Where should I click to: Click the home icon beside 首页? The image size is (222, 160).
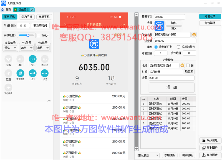pos(2,10)
